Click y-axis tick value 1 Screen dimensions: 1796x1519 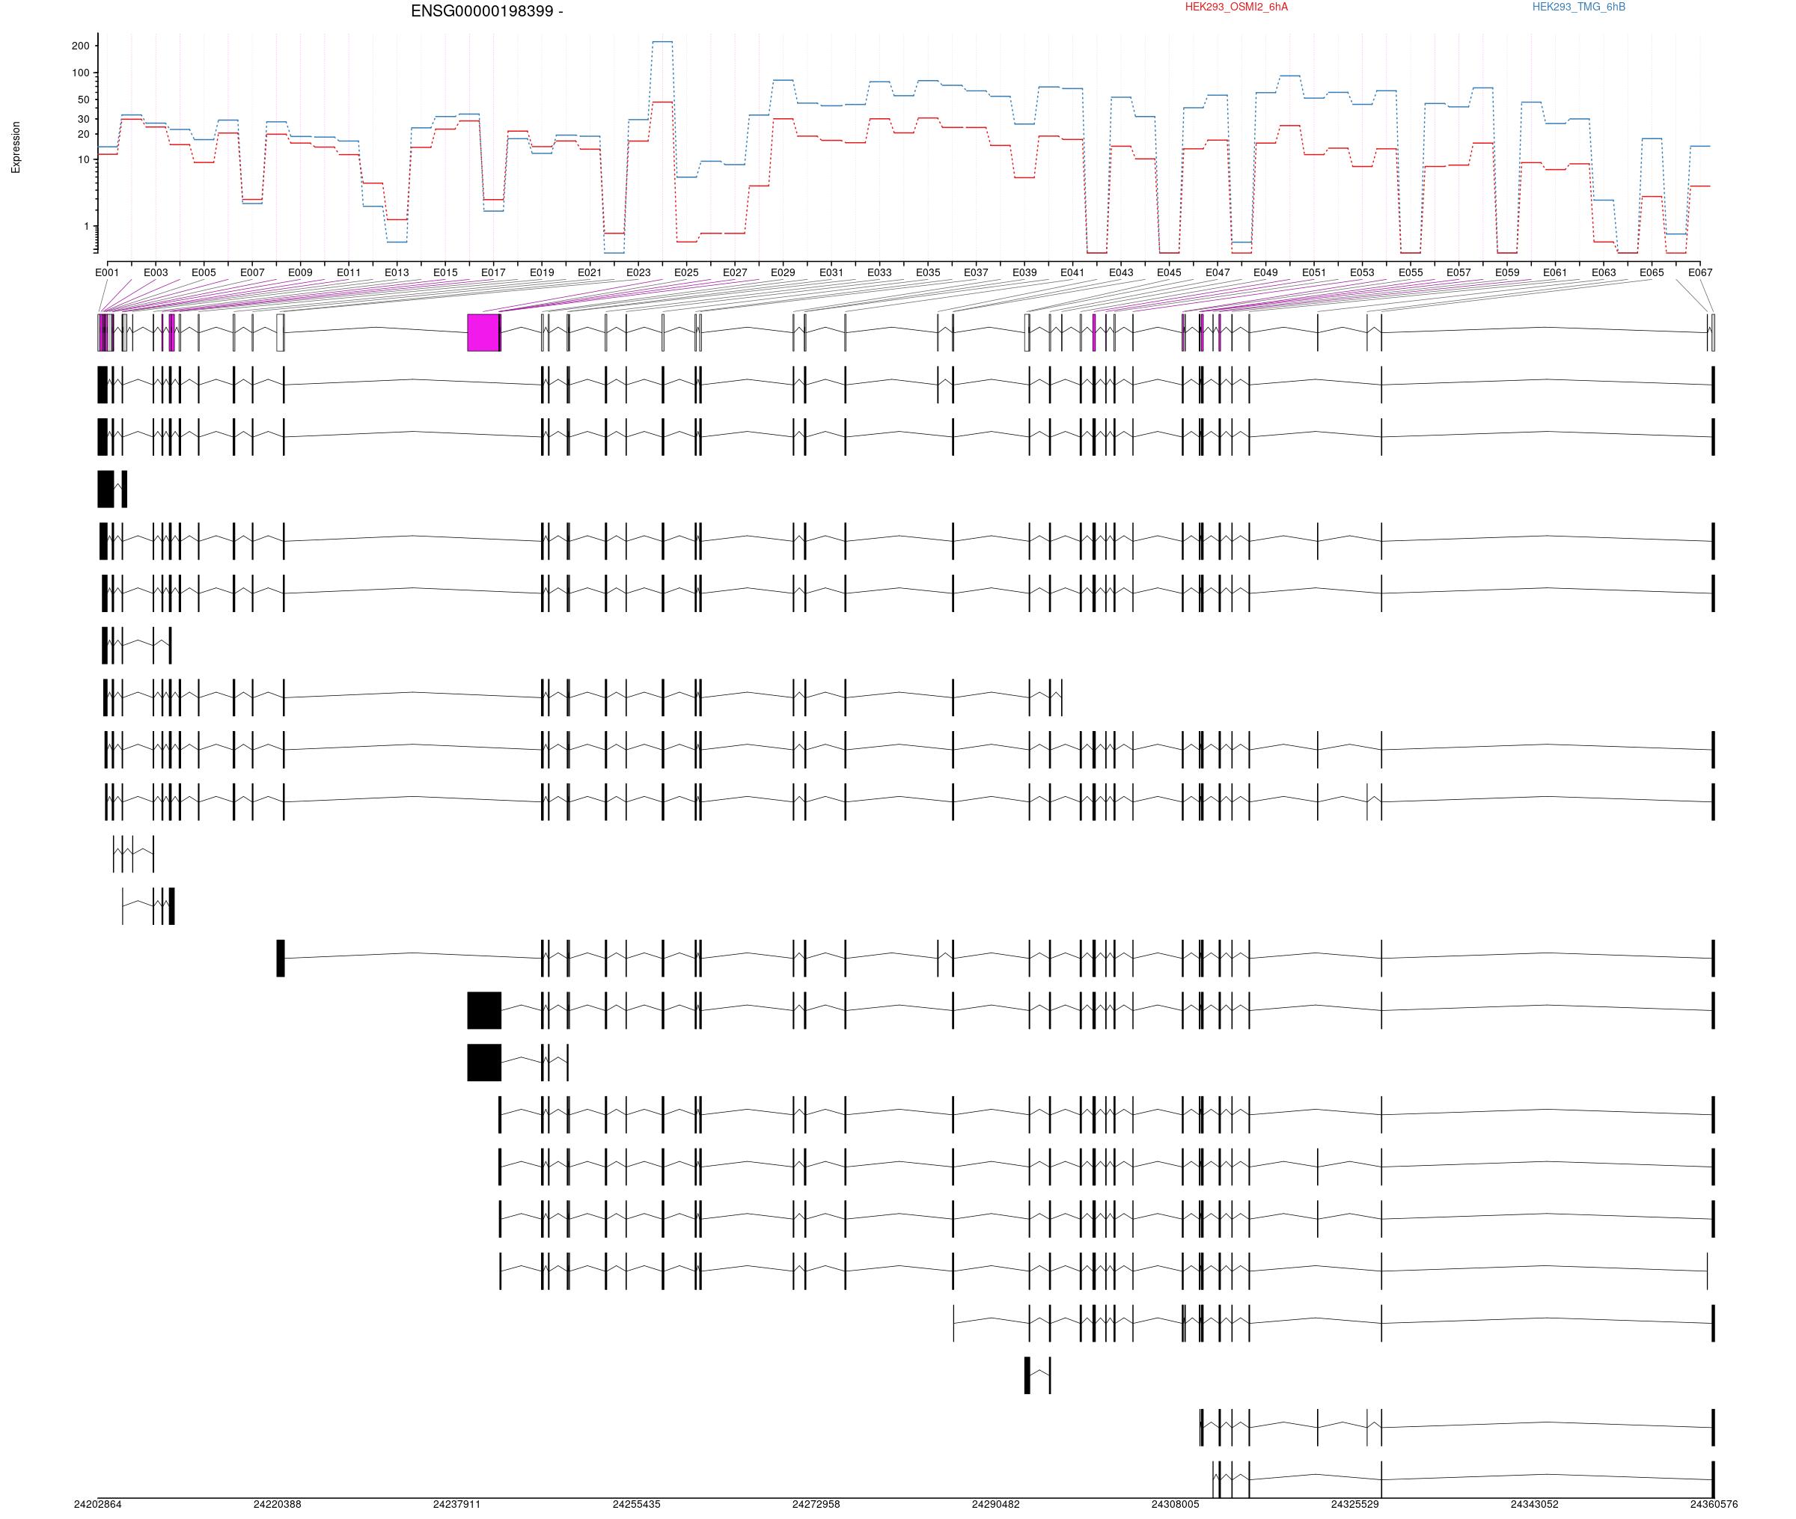pyautogui.click(x=87, y=227)
